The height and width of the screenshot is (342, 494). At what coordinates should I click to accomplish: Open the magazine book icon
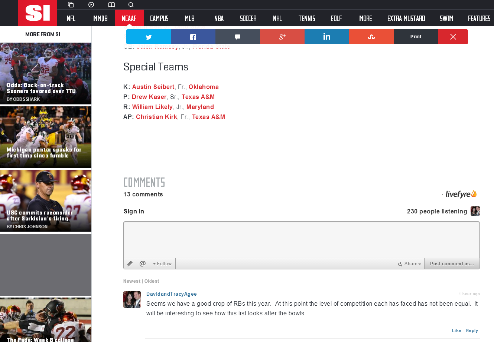(111, 5)
